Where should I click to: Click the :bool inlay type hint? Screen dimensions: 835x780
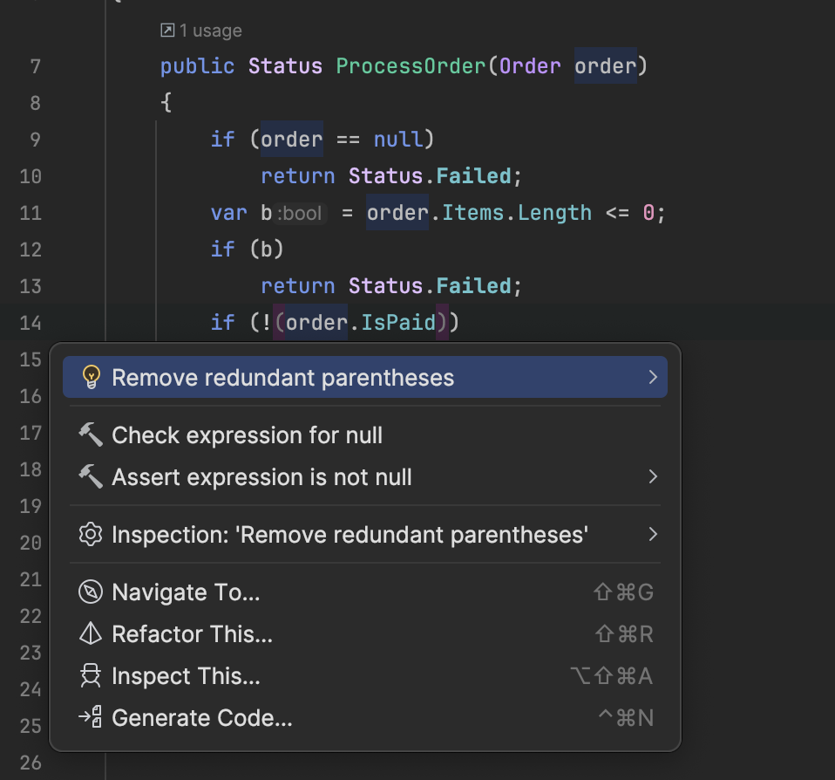(x=301, y=214)
